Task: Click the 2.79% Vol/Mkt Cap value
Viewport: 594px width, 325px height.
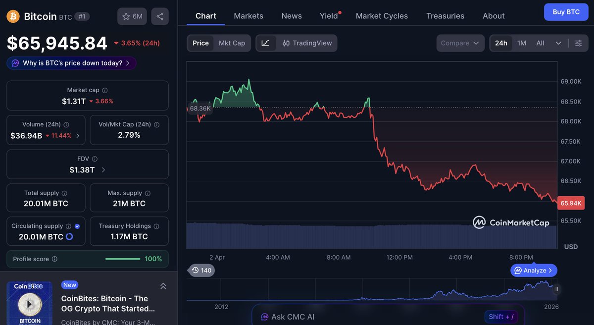Action: pos(129,135)
